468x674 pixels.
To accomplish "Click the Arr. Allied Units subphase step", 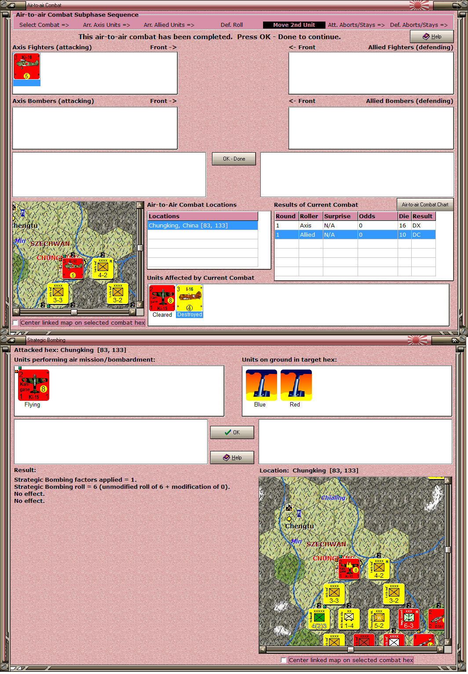I will click(x=169, y=25).
